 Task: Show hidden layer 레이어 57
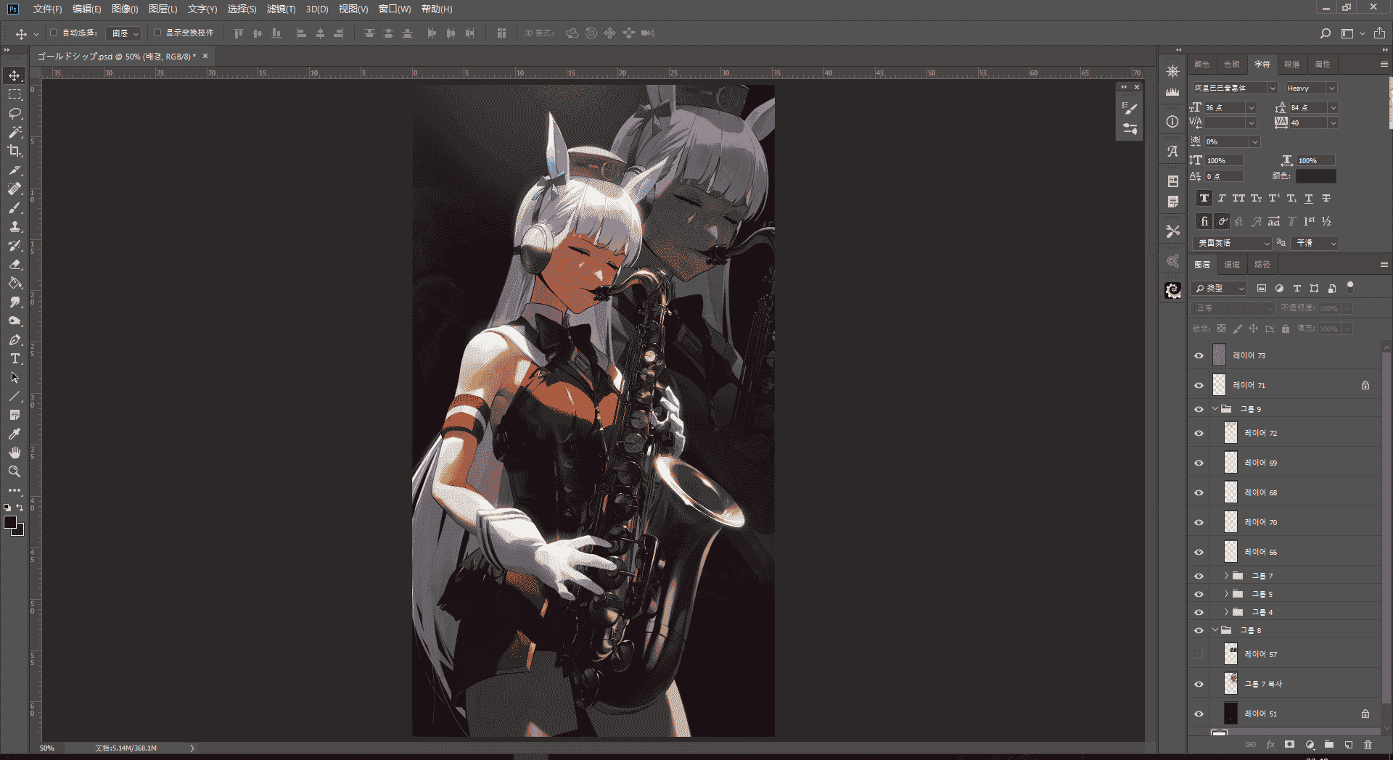[x=1199, y=654]
